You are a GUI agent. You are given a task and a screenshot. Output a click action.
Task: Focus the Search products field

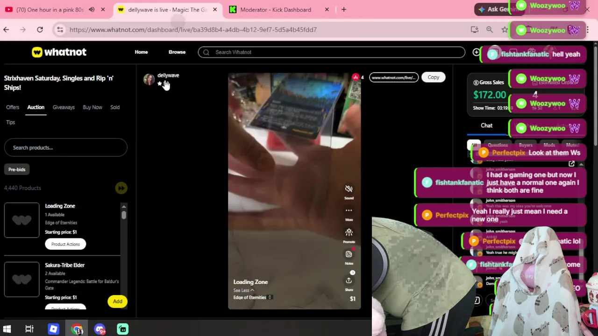65,147
